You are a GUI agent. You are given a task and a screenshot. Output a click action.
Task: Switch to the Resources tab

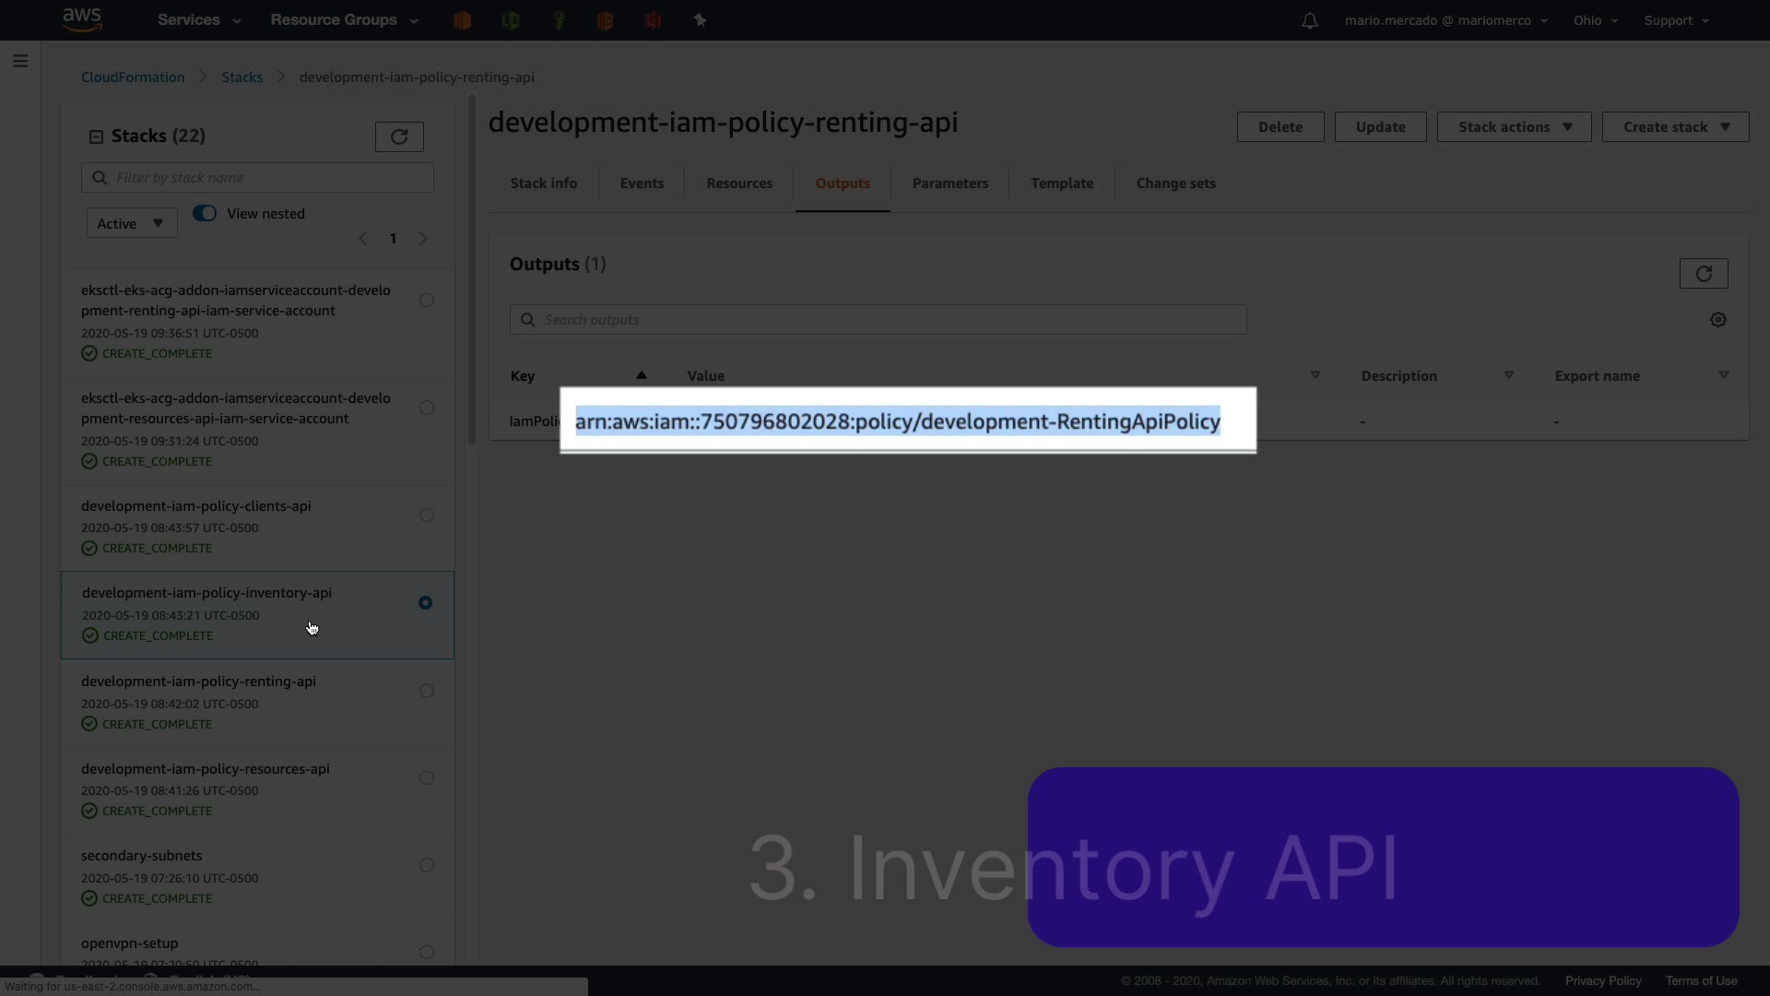pyautogui.click(x=739, y=184)
